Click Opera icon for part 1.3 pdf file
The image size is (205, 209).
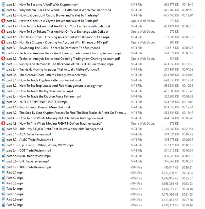[3, 21]
